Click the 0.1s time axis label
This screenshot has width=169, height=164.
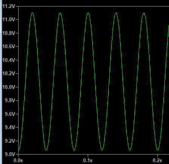tap(88, 161)
